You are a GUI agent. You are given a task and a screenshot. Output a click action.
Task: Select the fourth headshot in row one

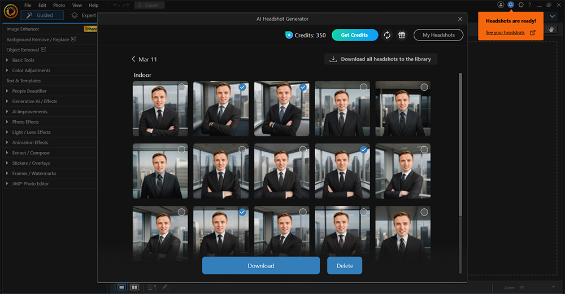click(x=363, y=87)
